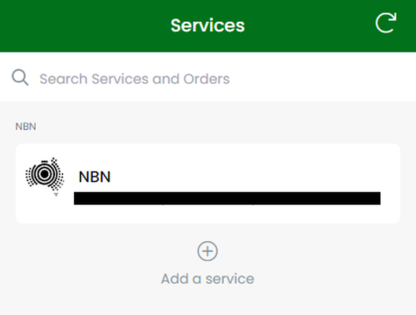Refresh the services list with the reload icon
This screenshot has width=416, height=315.
386,23
